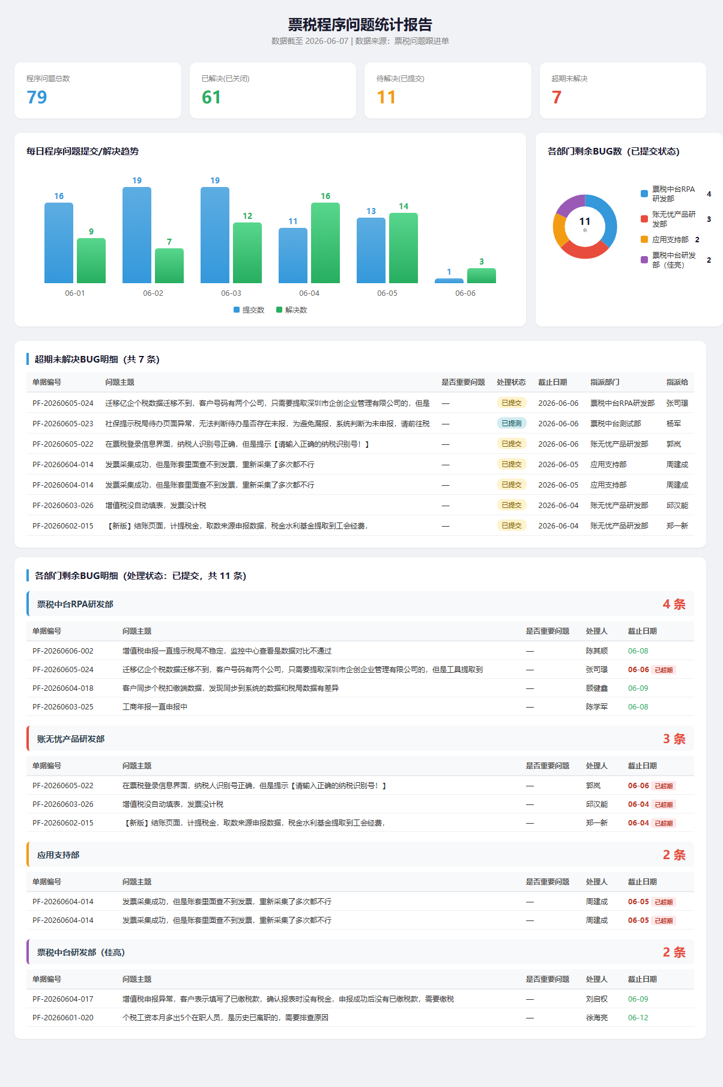Select the 账无忧产品研发部 donut legend entry
The width and height of the screenshot is (723, 1087).
(x=676, y=219)
